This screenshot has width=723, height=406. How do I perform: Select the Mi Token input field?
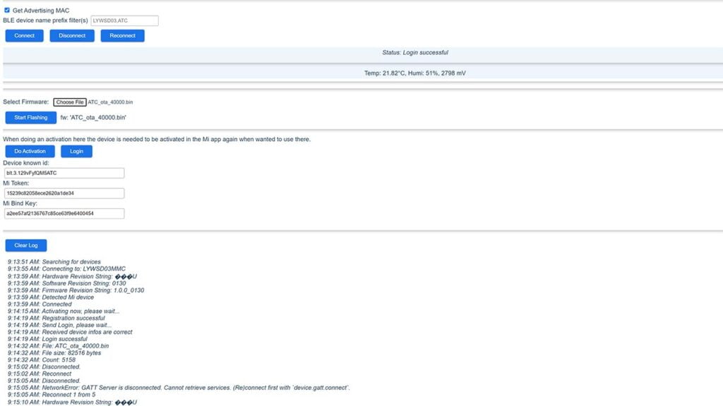64,193
